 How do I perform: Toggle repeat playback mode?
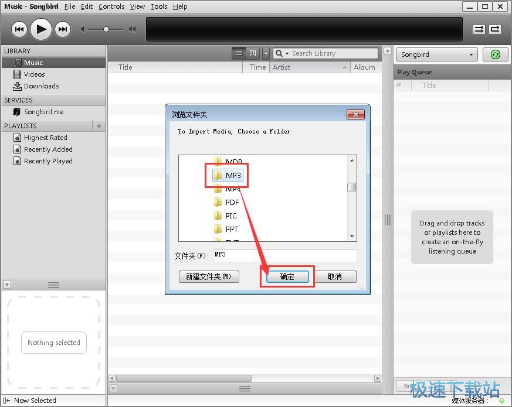point(495,29)
